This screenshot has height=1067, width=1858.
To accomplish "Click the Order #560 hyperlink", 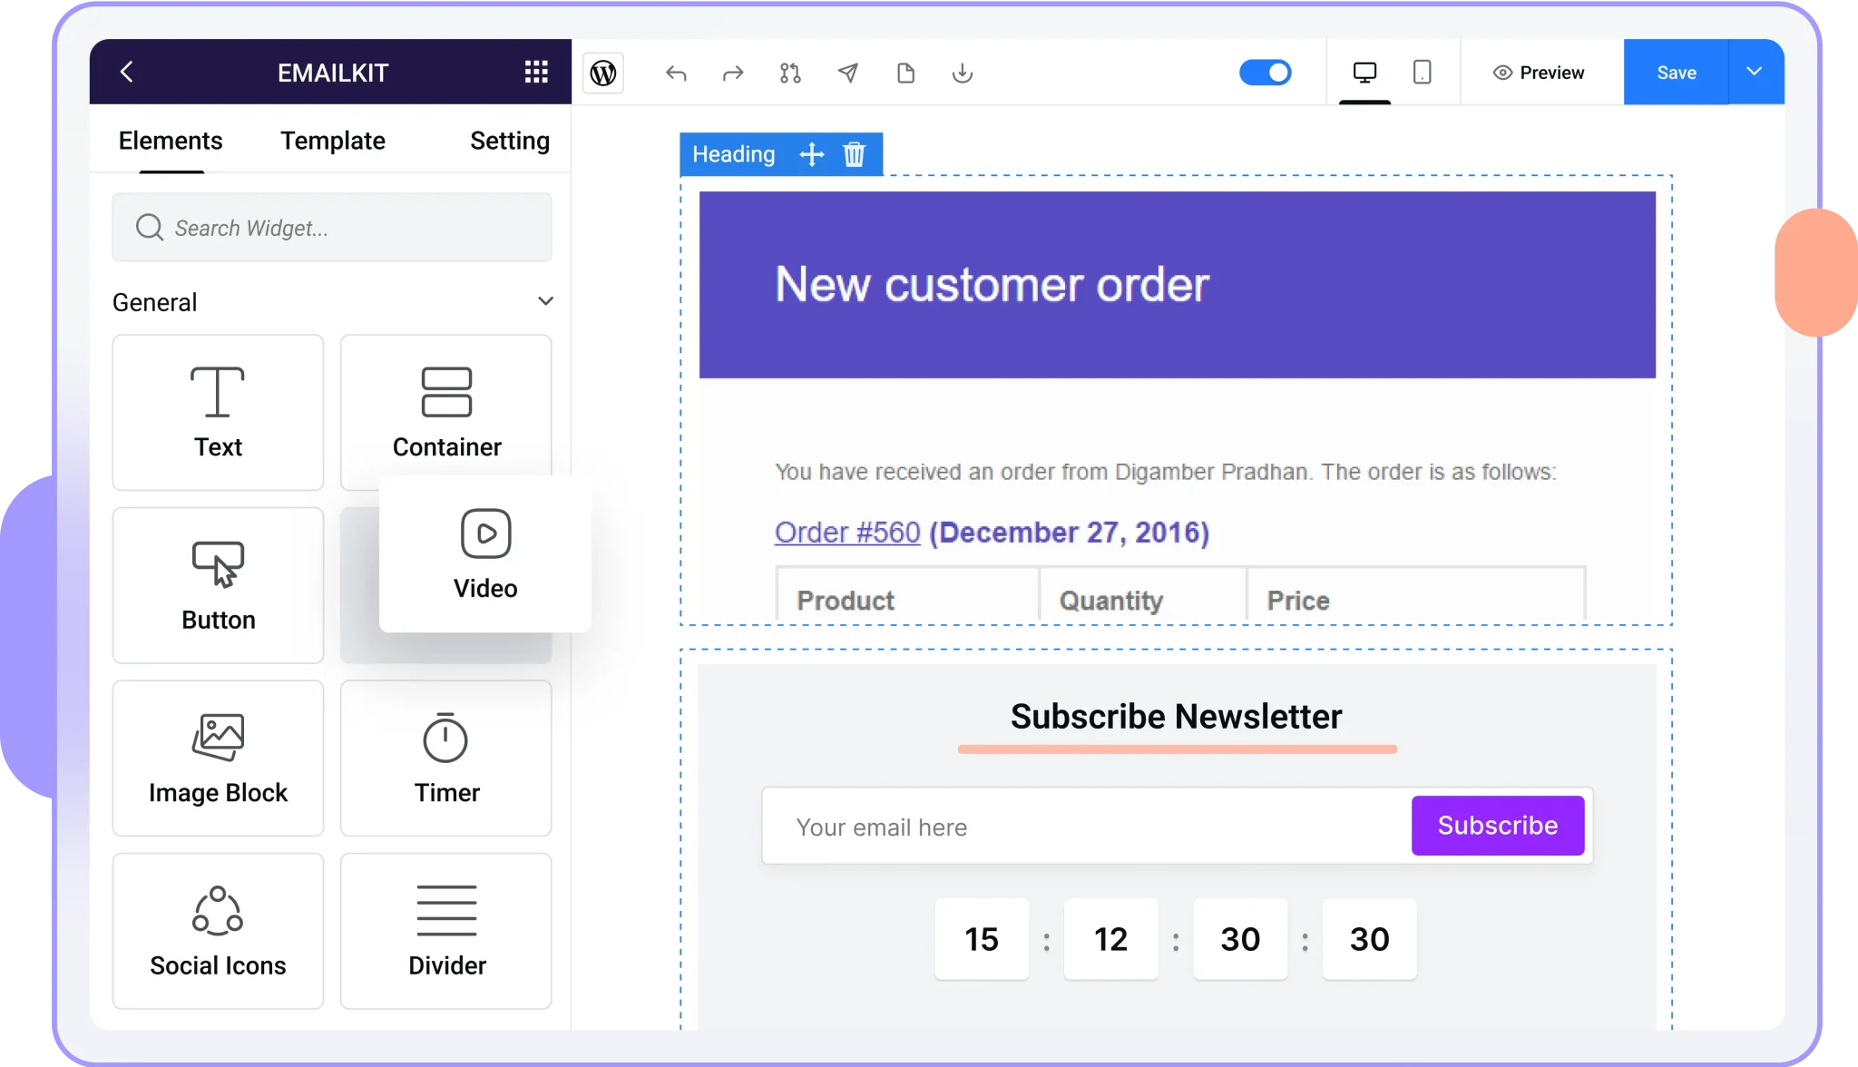I will [x=847, y=533].
